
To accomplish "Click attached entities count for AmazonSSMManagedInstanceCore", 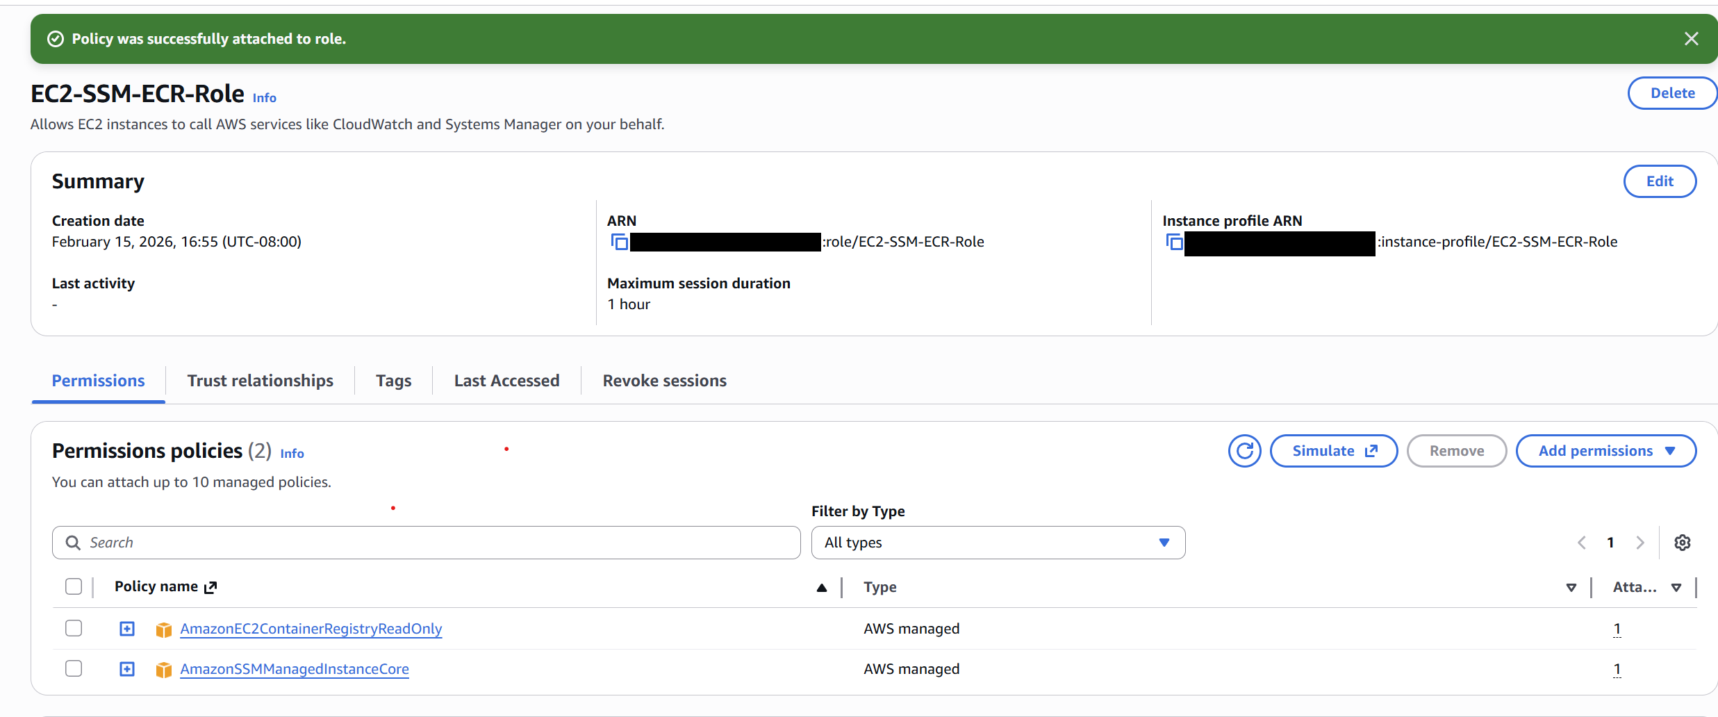I will click(1617, 670).
